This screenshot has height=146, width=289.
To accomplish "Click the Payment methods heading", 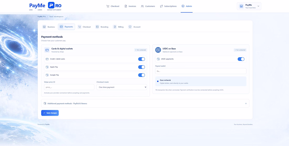I will coord(52,37).
